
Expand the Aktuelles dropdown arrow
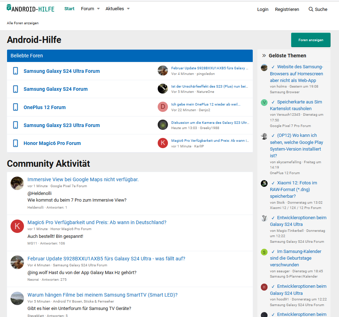128,9
